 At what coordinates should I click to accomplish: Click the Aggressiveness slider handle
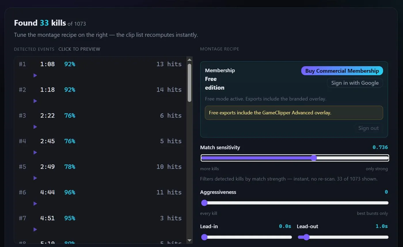(204, 203)
